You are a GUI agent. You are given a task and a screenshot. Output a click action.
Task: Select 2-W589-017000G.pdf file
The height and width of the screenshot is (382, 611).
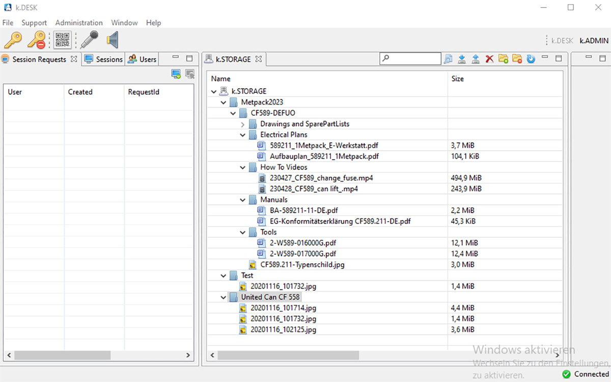(303, 254)
